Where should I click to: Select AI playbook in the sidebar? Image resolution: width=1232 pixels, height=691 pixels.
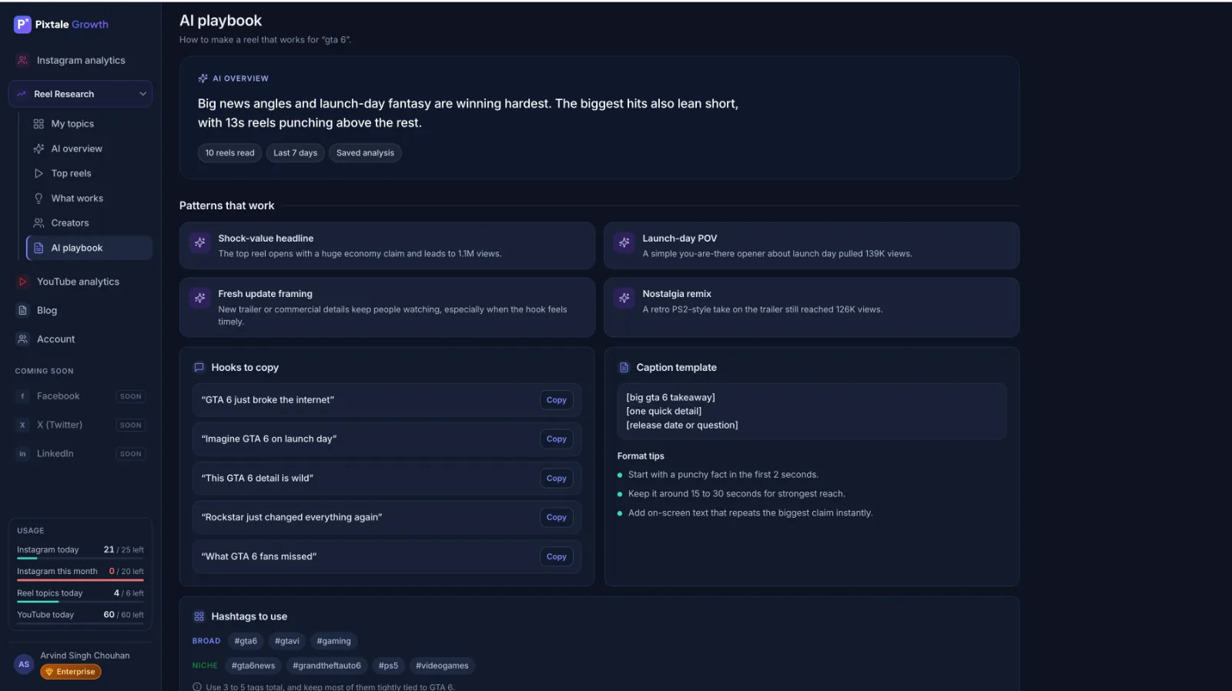(x=89, y=248)
